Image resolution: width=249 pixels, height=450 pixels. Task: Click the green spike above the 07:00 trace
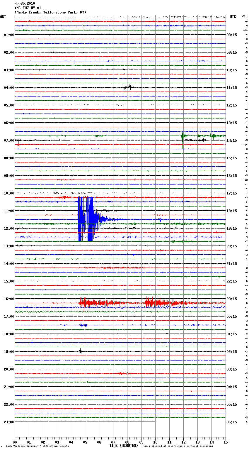tap(183, 136)
